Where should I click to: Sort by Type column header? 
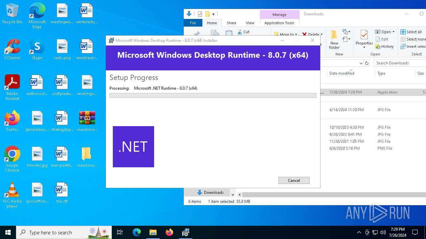[381, 73]
